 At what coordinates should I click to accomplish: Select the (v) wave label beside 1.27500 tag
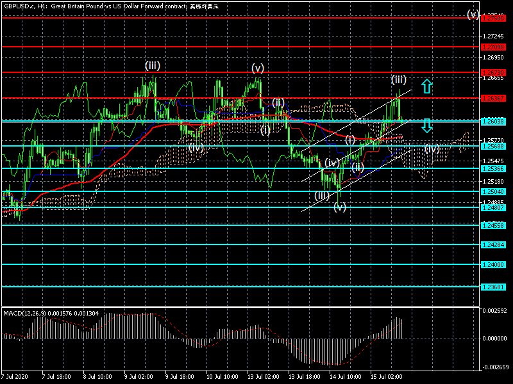click(x=473, y=14)
